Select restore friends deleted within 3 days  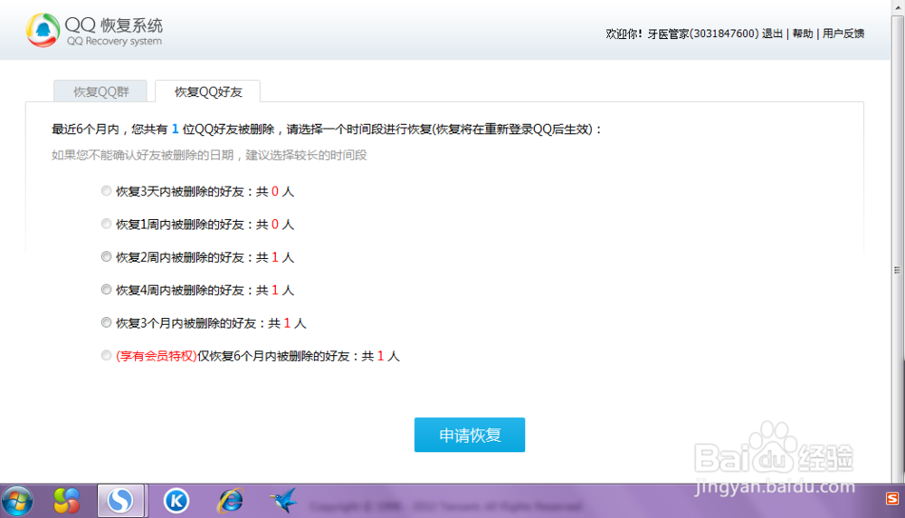coord(106,190)
